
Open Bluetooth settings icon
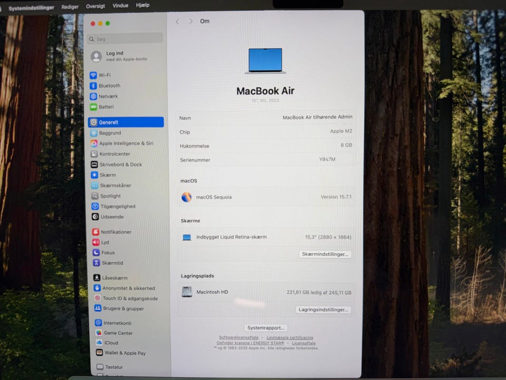pyautogui.click(x=93, y=85)
